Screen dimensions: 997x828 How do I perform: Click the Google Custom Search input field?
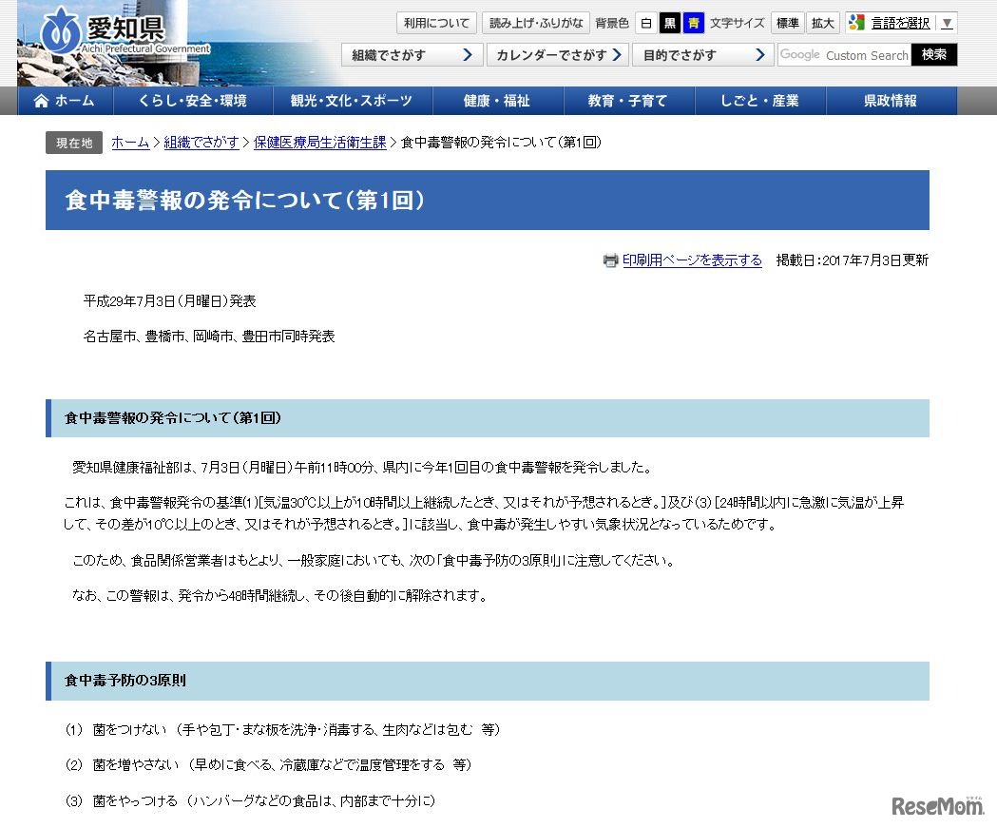pos(844,55)
